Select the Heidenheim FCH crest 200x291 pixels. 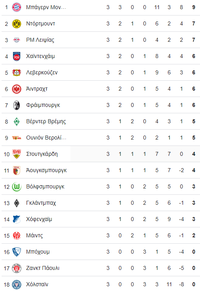tap(17, 56)
